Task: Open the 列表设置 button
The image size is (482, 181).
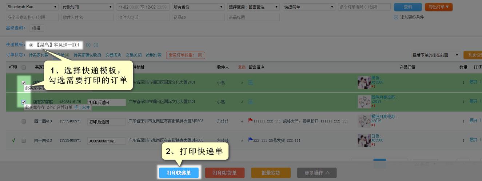Action: (x=473, y=55)
